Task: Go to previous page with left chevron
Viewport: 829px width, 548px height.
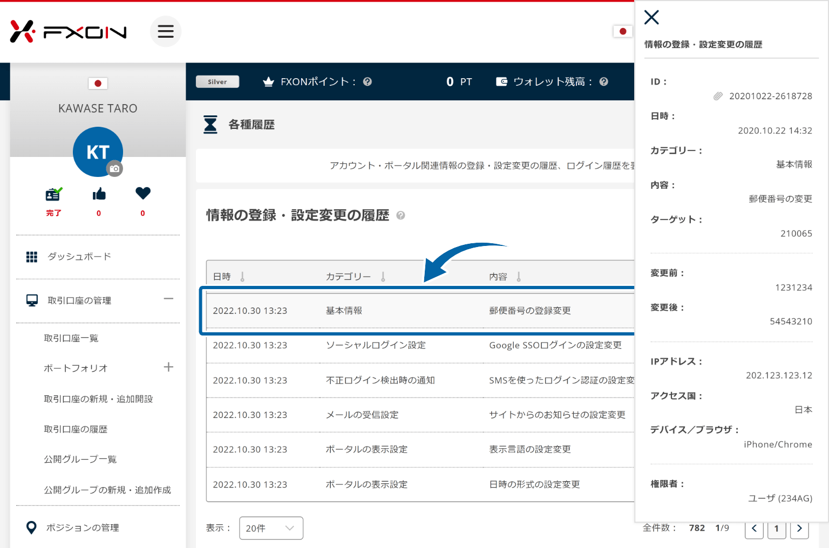Action: point(754,529)
